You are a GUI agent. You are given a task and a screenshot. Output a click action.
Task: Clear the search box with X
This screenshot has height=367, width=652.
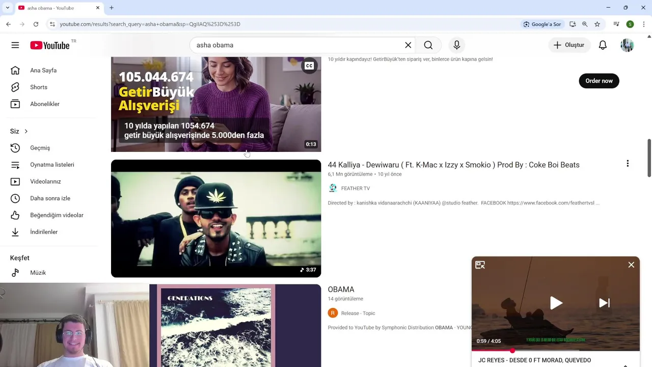click(408, 45)
